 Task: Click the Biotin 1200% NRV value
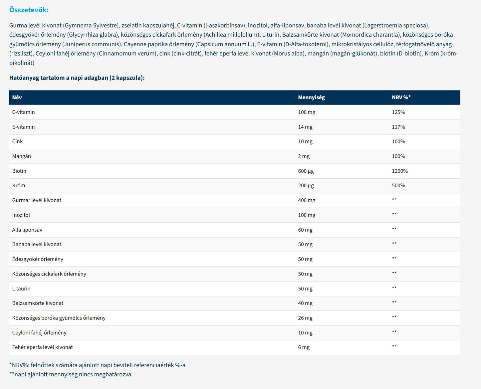(399, 171)
